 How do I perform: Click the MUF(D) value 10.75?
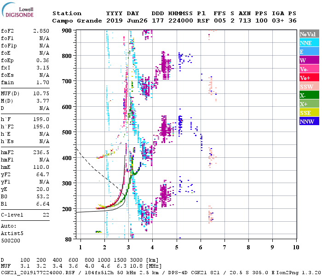click(41, 93)
